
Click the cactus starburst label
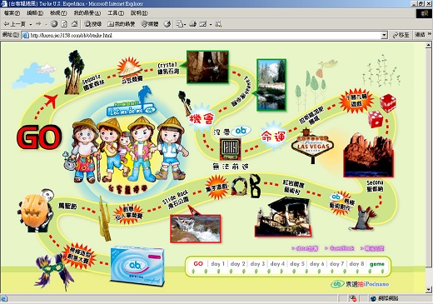coord(128,213)
